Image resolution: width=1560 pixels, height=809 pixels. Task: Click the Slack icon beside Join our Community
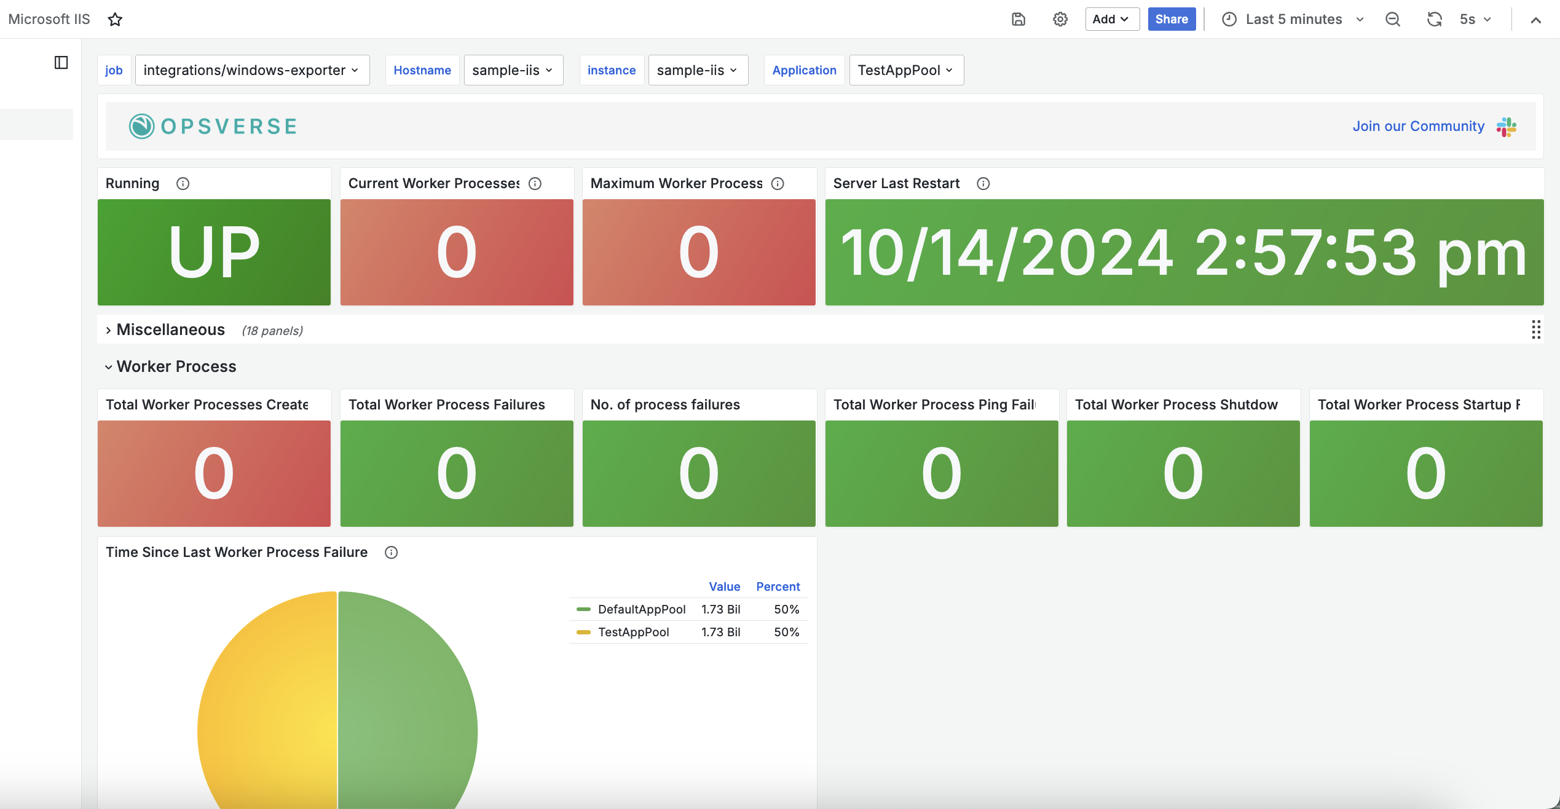(1507, 126)
